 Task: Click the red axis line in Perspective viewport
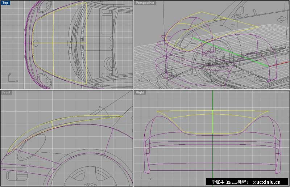(x=279, y=64)
